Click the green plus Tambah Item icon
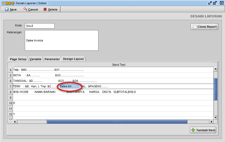Viewport: 225px width, 142px height. pyautogui.click(x=193, y=130)
